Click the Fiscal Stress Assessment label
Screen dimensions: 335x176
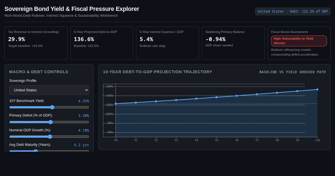pyautogui.click(x=289, y=32)
